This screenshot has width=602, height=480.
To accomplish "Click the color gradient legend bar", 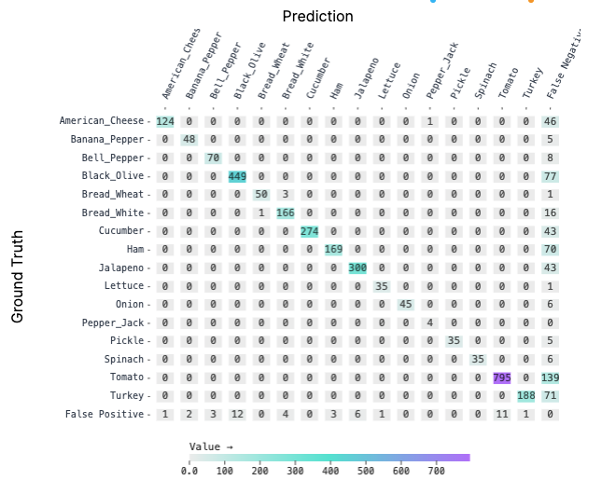I will [329, 458].
